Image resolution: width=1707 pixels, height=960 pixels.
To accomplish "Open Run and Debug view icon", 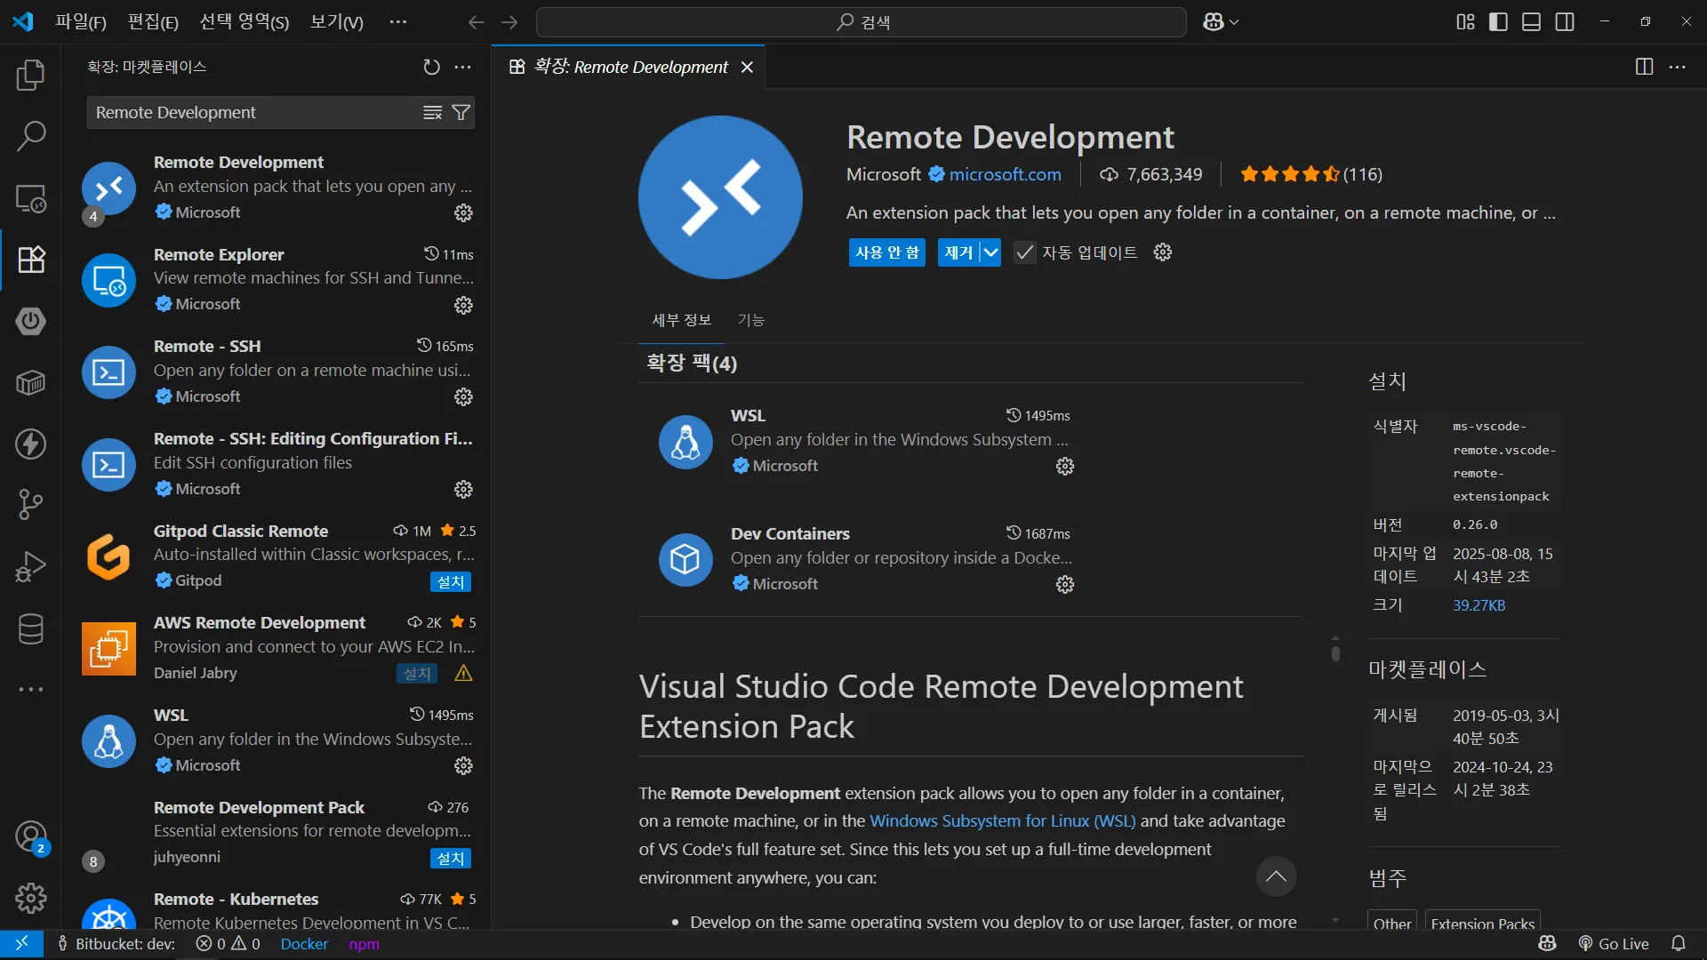I will [30, 566].
